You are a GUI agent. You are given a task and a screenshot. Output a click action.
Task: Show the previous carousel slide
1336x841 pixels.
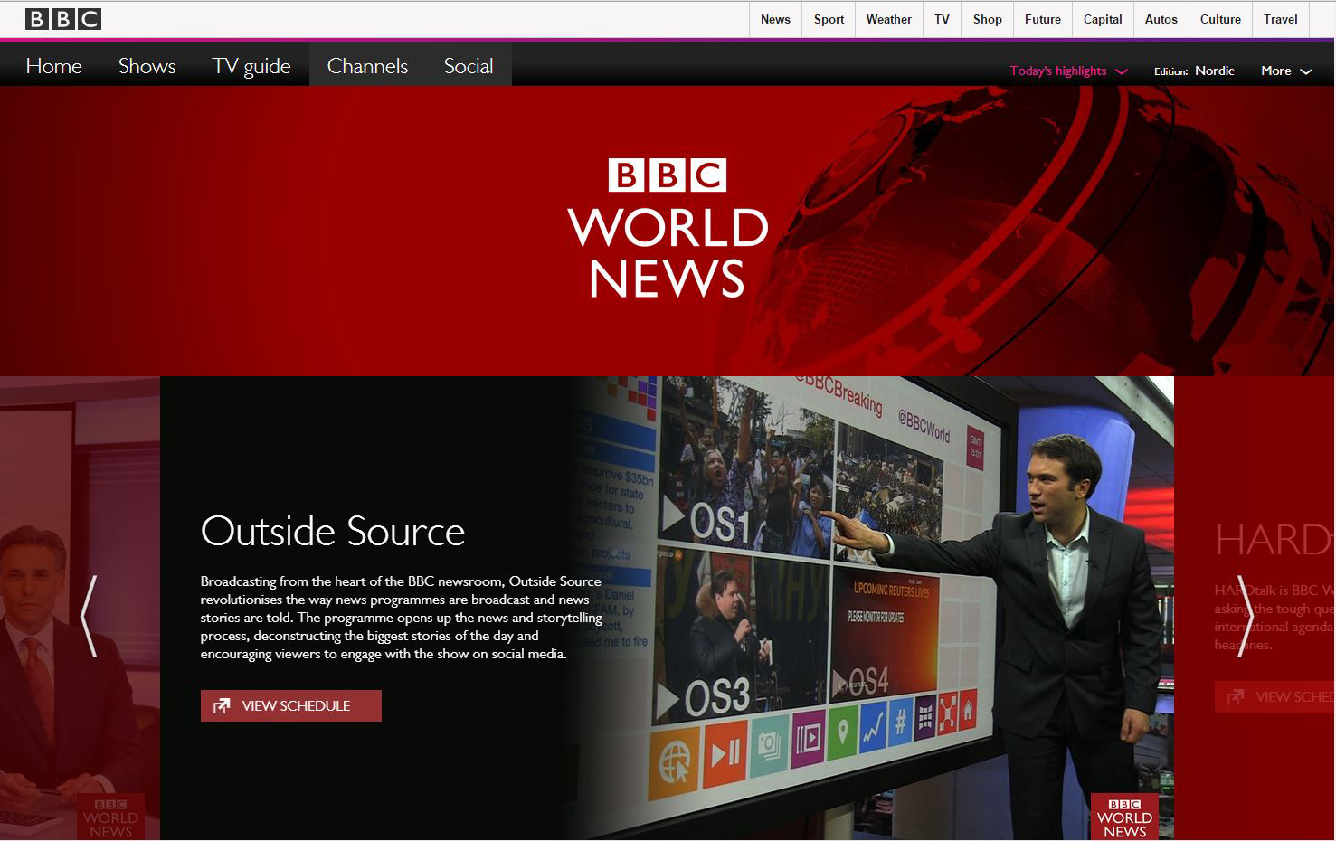(89, 616)
